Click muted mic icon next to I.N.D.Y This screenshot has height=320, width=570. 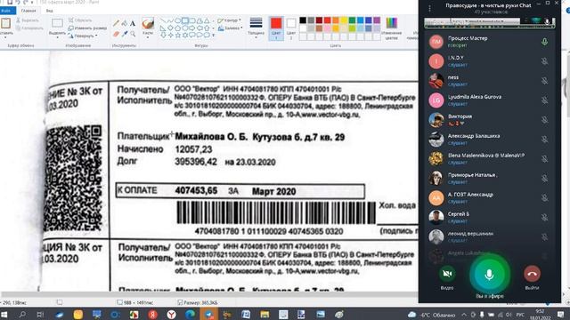[x=544, y=61]
